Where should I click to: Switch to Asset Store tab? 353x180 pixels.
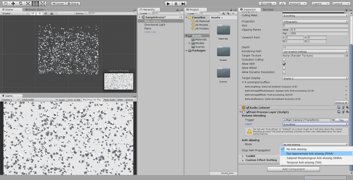tap(34, 9)
